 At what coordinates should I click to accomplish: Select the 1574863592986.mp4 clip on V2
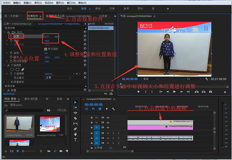coord(160,122)
